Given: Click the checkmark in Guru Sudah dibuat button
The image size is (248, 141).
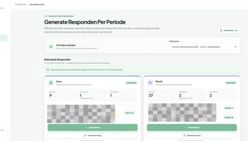Looking at the screenshot, I should (86, 128).
